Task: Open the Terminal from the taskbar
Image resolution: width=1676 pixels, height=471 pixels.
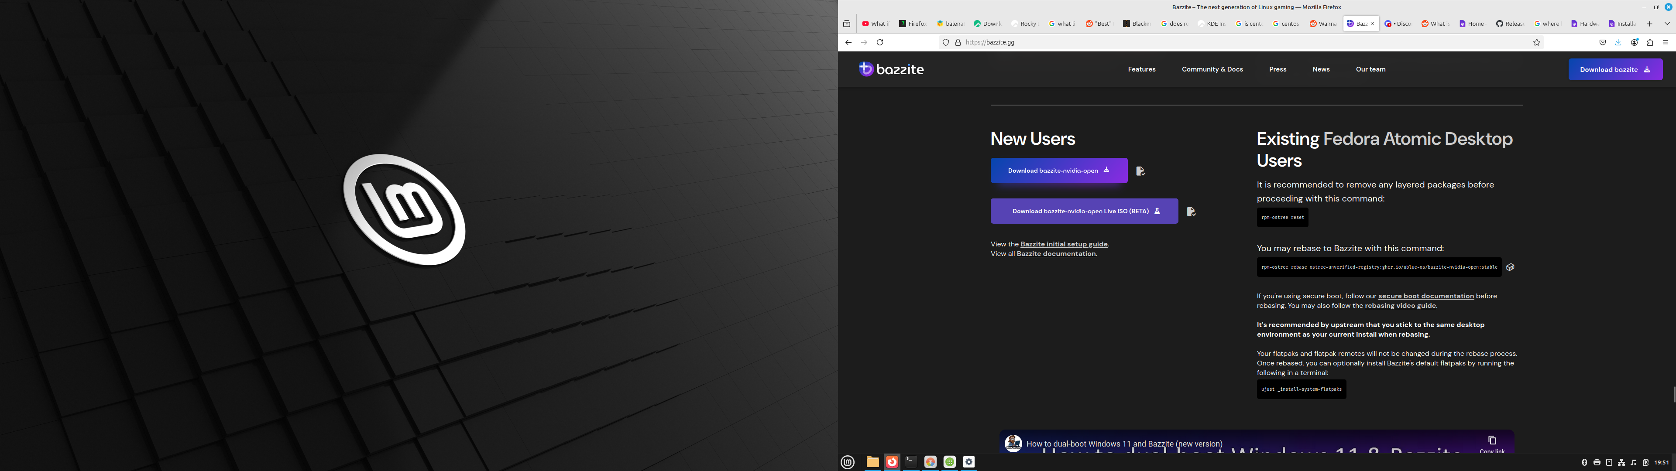Action: [911, 462]
